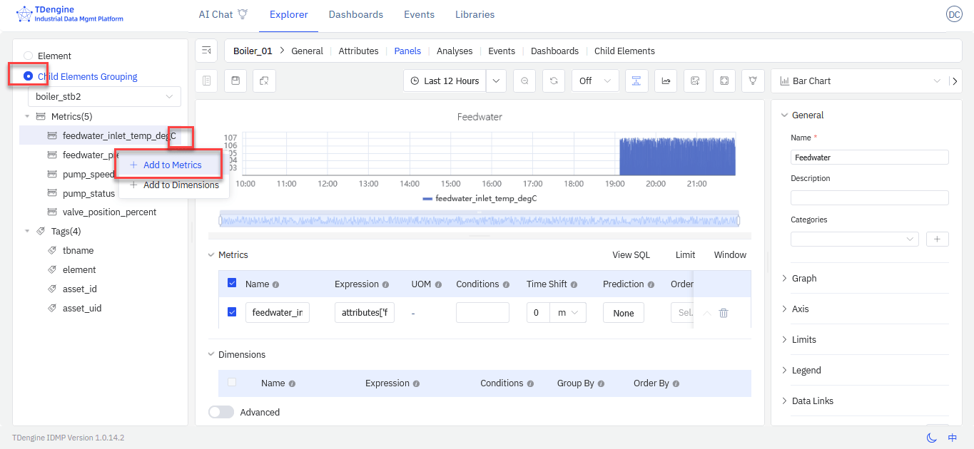This screenshot has width=974, height=449.
Task: Click the save panel icon
Action: [x=235, y=81]
